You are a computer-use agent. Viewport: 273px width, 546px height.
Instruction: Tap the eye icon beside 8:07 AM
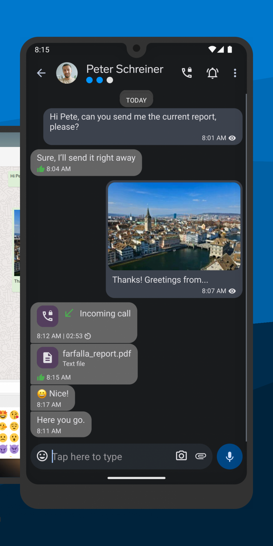232,291
